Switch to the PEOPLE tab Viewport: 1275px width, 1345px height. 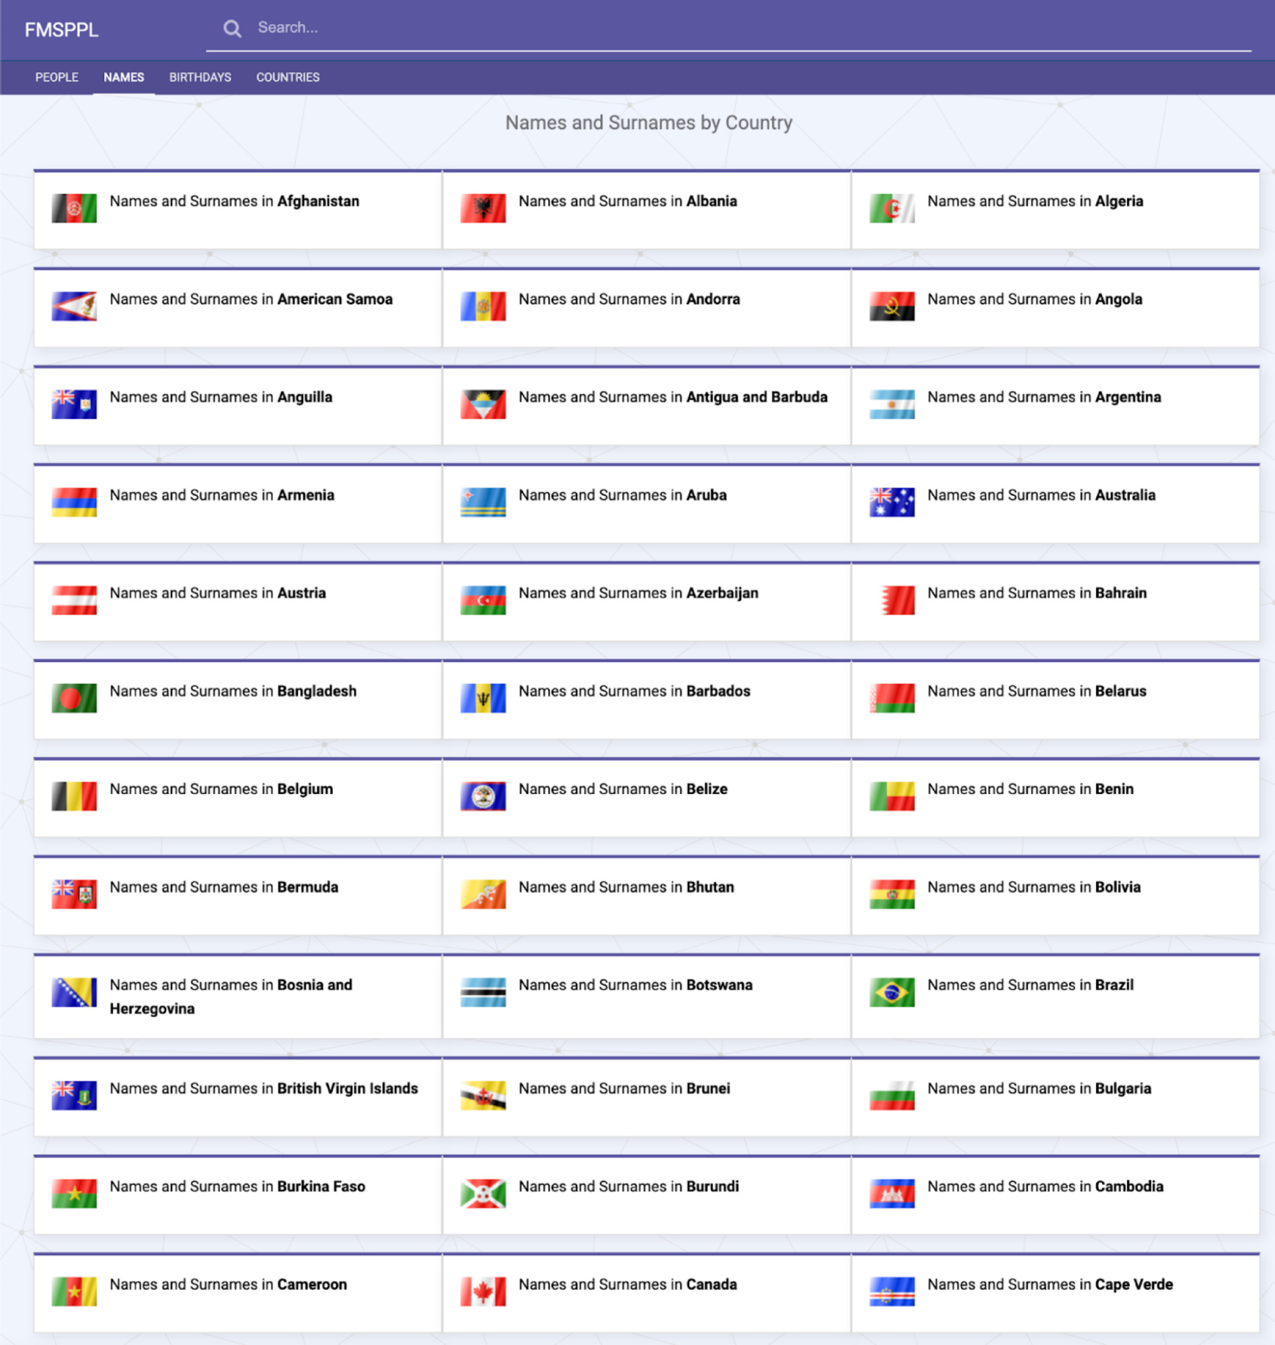57,77
